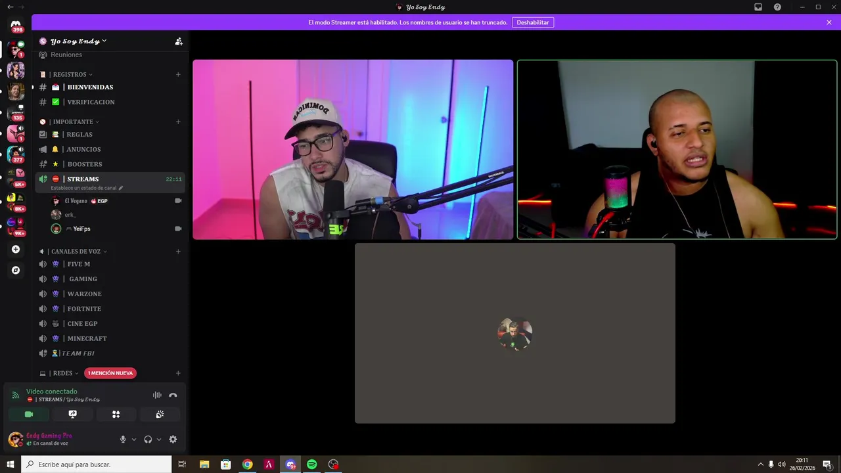Open the server with 135 badge
This screenshot has height=473, width=841.
(16, 112)
